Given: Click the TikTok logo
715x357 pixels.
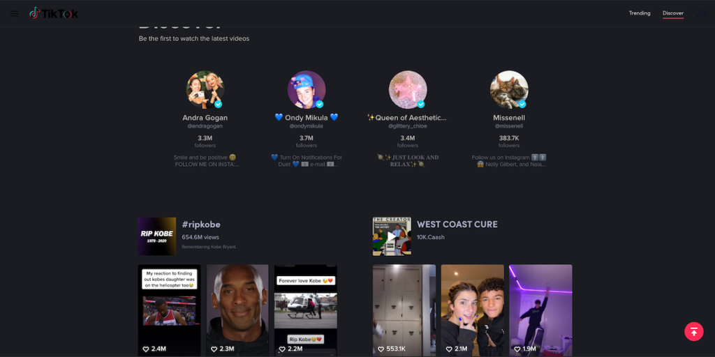Looking at the screenshot, I should pyautogui.click(x=54, y=14).
